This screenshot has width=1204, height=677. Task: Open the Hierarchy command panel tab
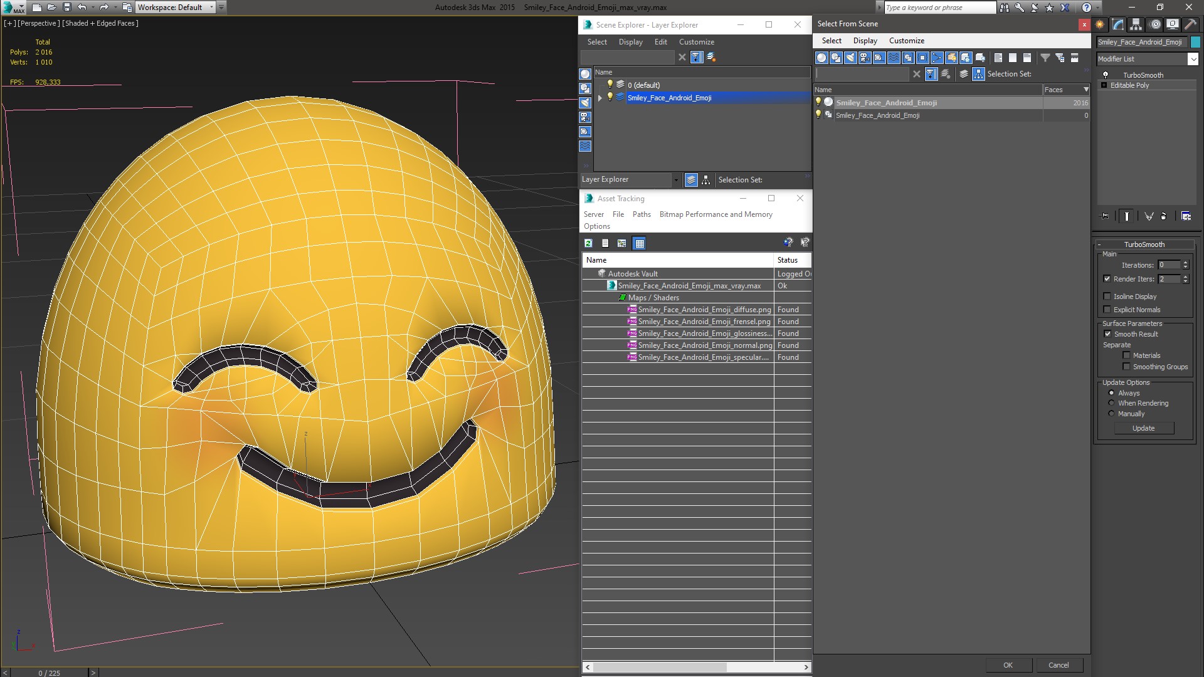1136,24
